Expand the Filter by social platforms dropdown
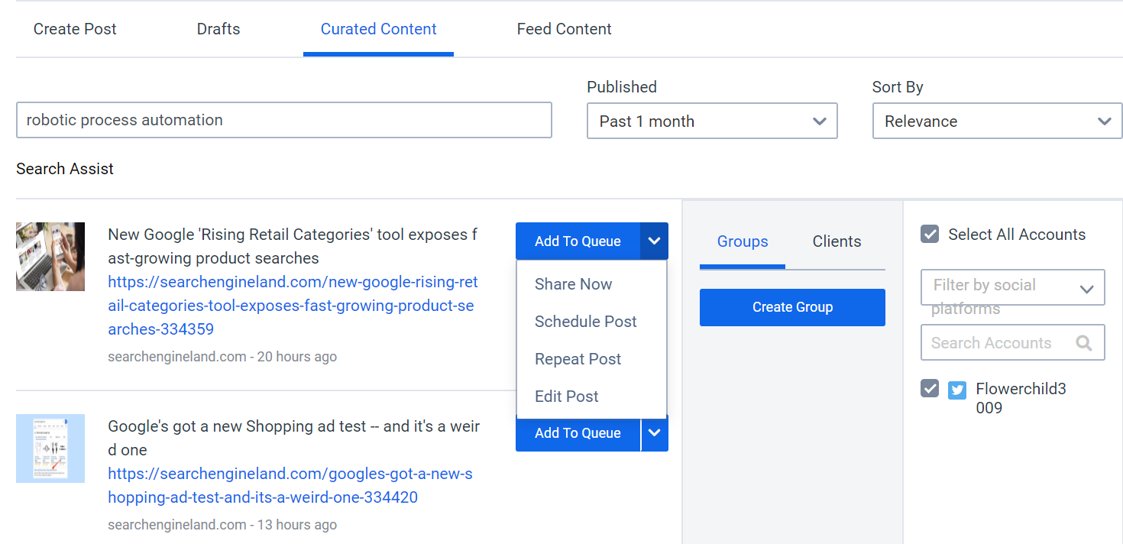The height and width of the screenshot is (544, 1123). coord(1013,287)
